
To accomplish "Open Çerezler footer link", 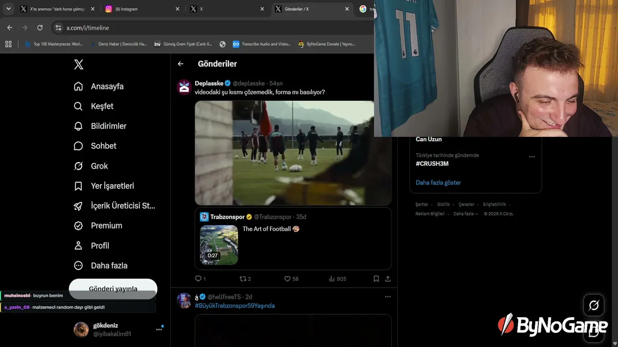I will tap(467, 204).
